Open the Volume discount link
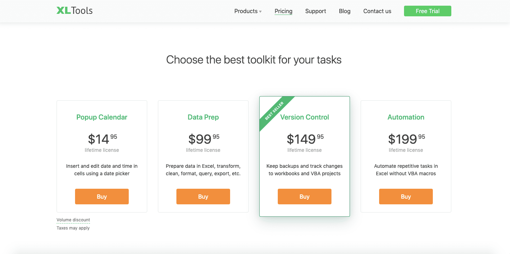The image size is (510, 254). [x=73, y=220]
